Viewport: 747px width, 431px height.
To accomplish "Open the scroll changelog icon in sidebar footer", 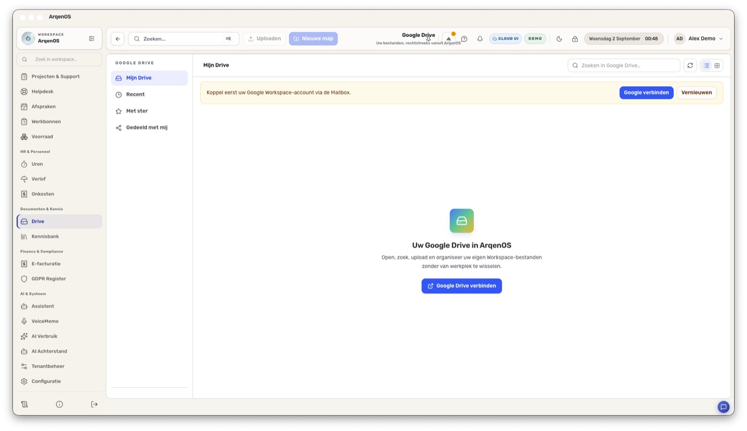I will (24, 404).
